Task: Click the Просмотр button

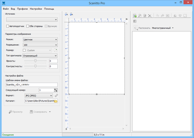Action: [16, 112]
